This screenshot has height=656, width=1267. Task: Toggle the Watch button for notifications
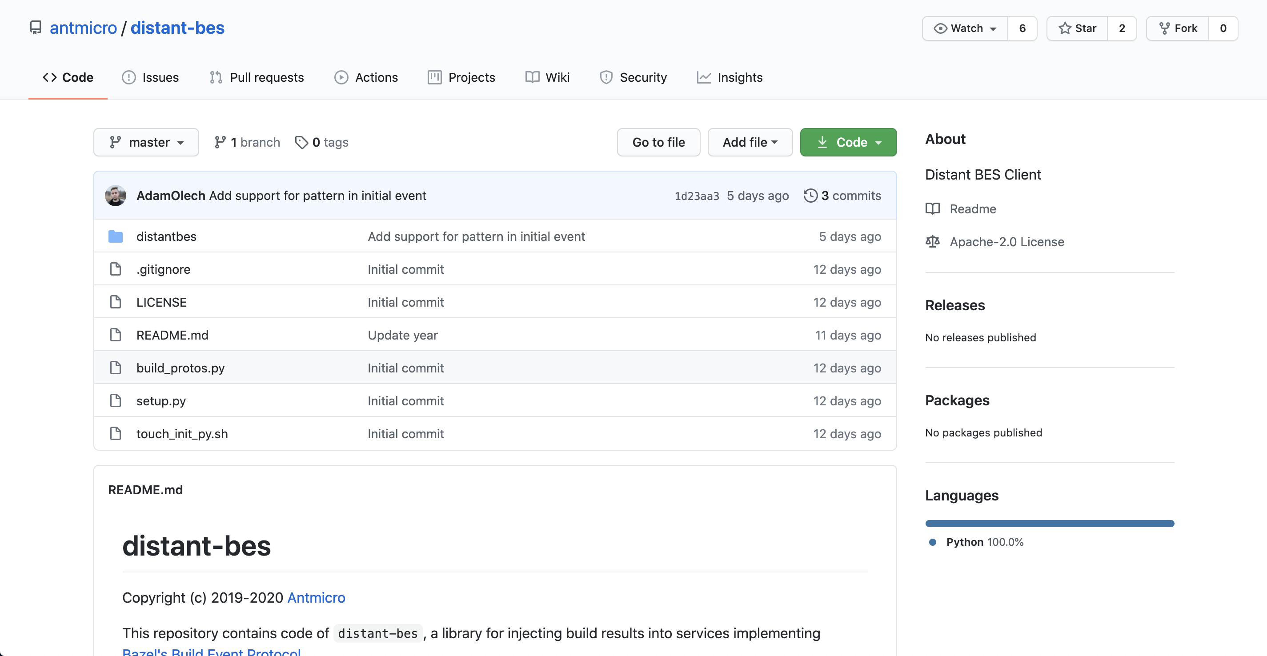coord(965,28)
